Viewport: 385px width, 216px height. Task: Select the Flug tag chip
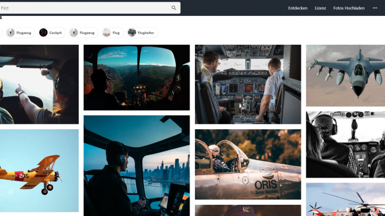[x=113, y=32]
